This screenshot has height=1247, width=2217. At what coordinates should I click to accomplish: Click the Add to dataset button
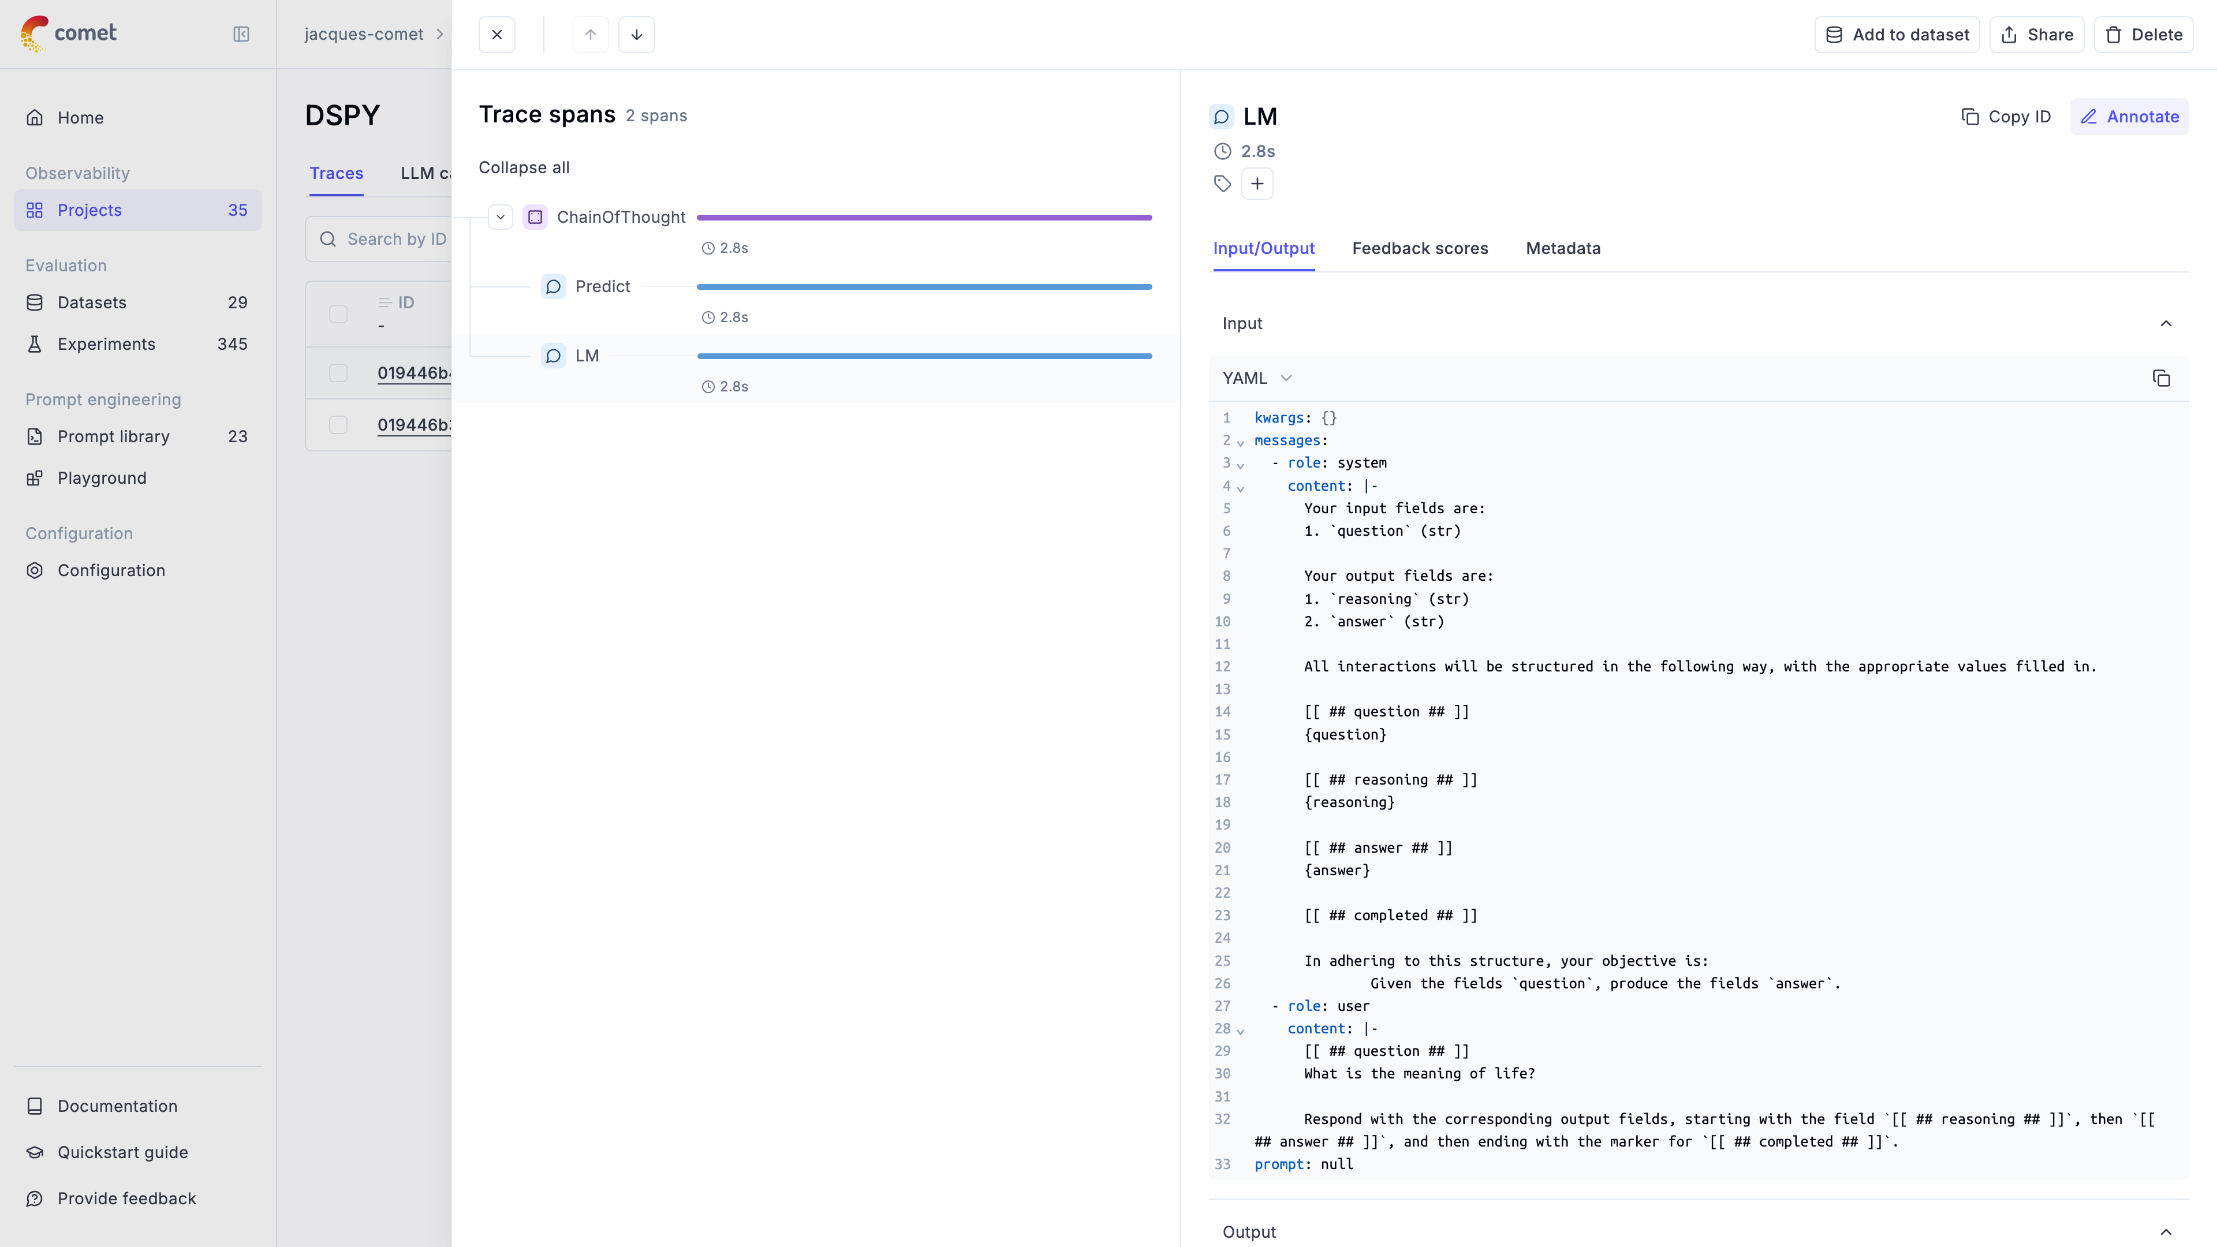[x=1897, y=35]
